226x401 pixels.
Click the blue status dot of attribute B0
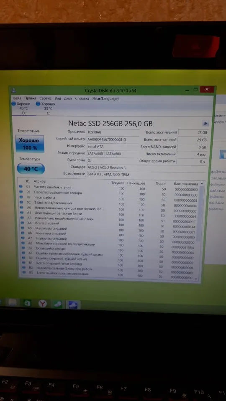coord(24,258)
